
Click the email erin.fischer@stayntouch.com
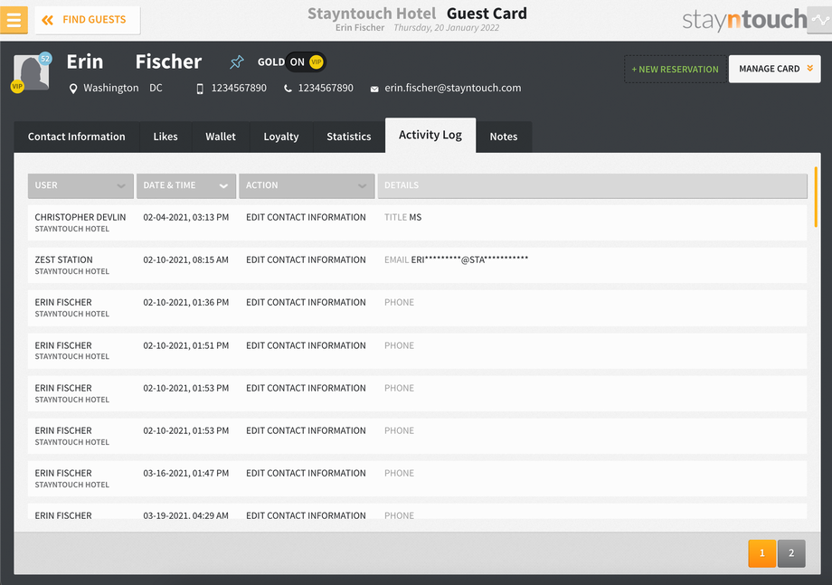[452, 88]
